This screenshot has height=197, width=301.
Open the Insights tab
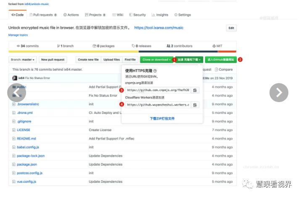click(x=160, y=15)
